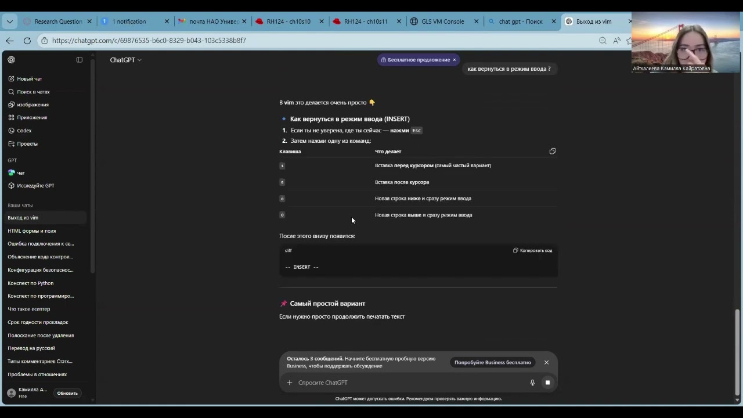
Task: Click the sidebar vertical scrollbar
Action: click(92, 165)
